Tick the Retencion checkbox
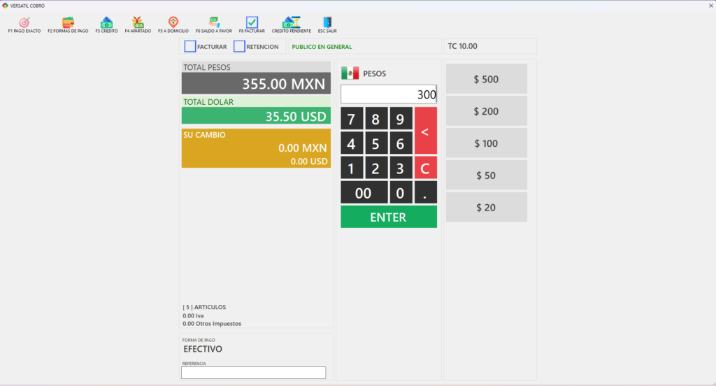 (239, 46)
